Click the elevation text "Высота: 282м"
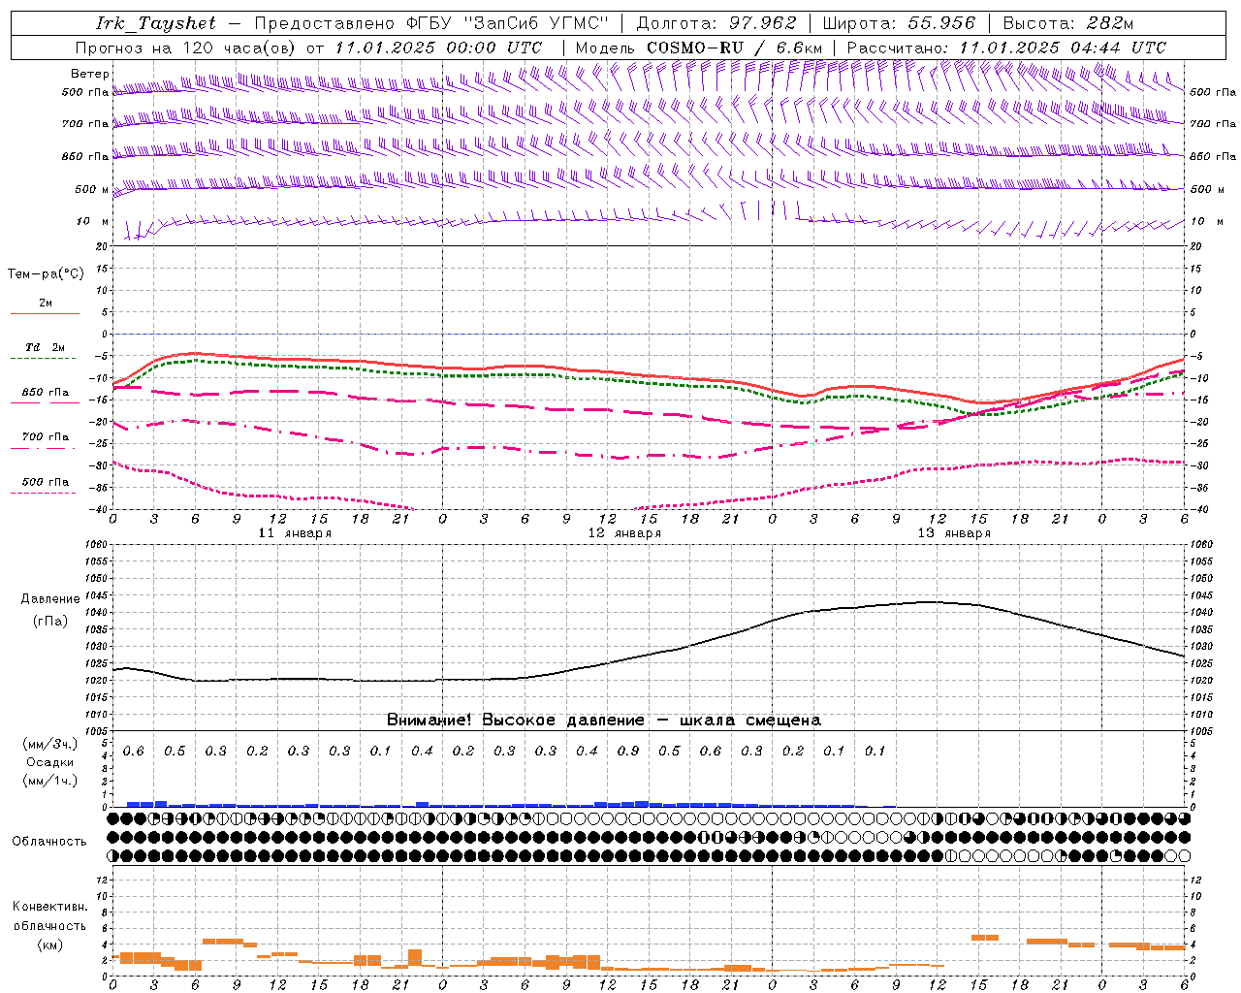Screen dimensions: 1241x993 [1068, 23]
